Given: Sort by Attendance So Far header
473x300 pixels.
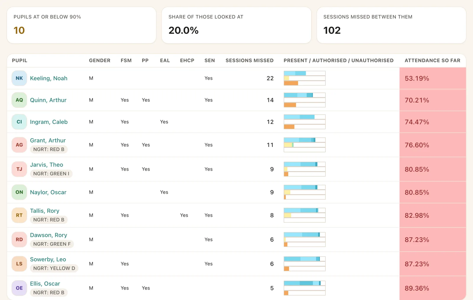Looking at the screenshot, I should pyautogui.click(x=432, y=60).
